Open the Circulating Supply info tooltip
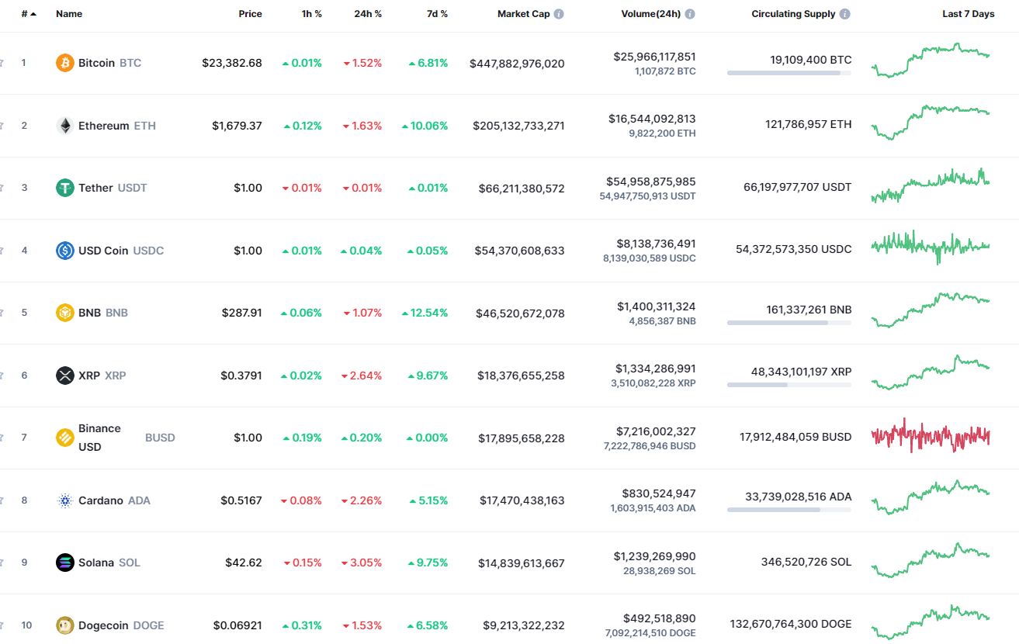The width and height of the screenshot is (1019, 644). pos(845,13)
